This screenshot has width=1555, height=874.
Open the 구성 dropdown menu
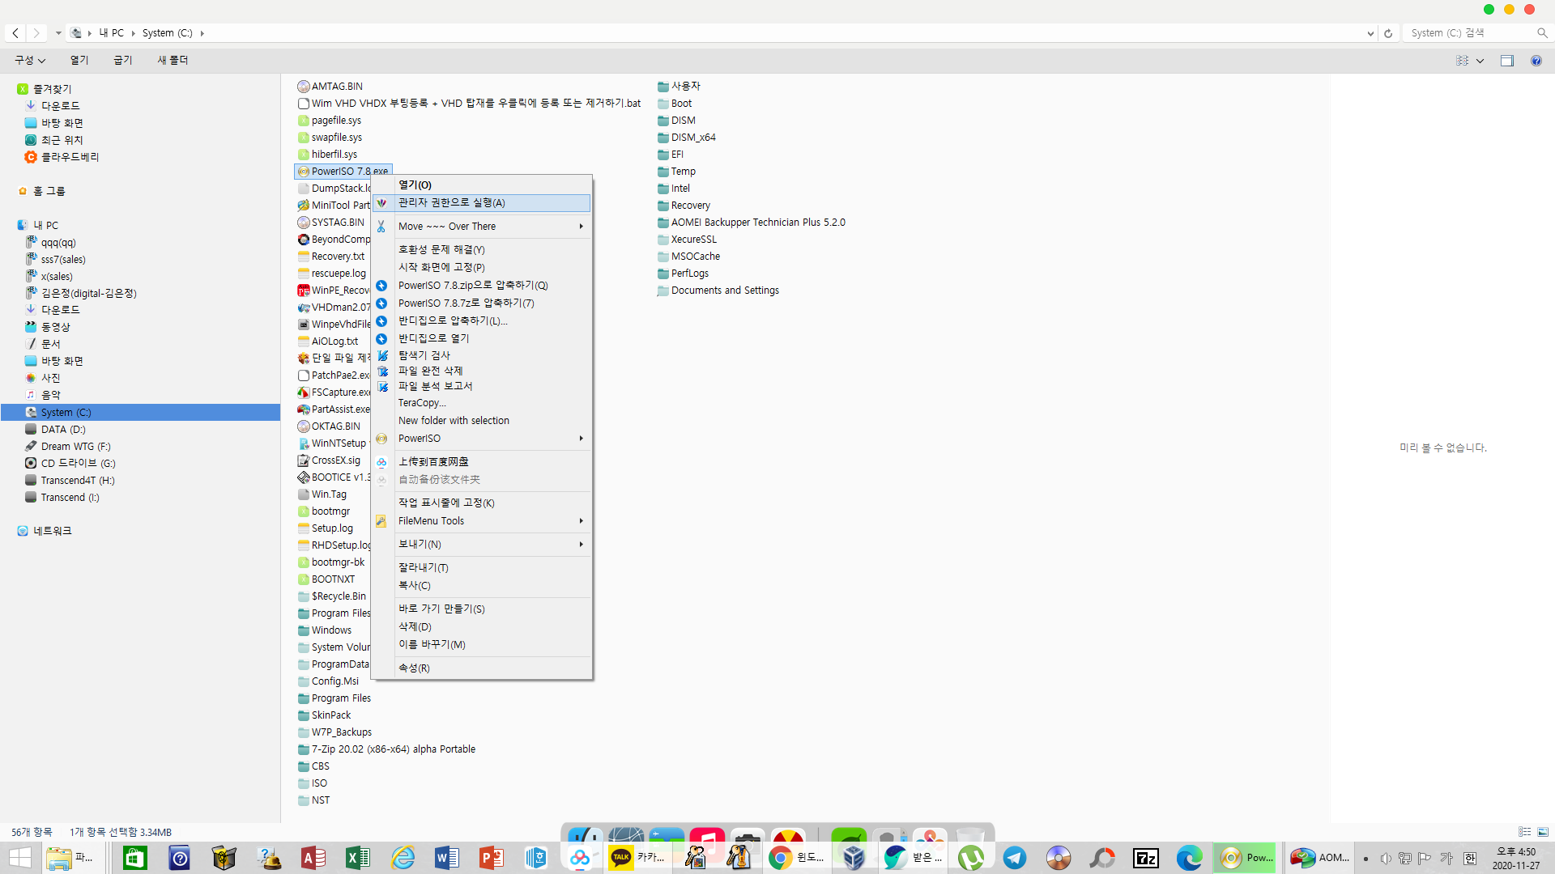(x=30, y=61)
